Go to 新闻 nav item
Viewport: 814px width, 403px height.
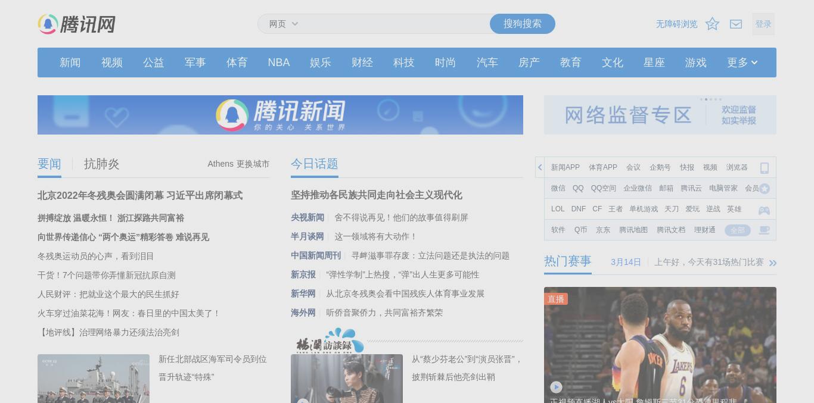click(x=70, y=63)
